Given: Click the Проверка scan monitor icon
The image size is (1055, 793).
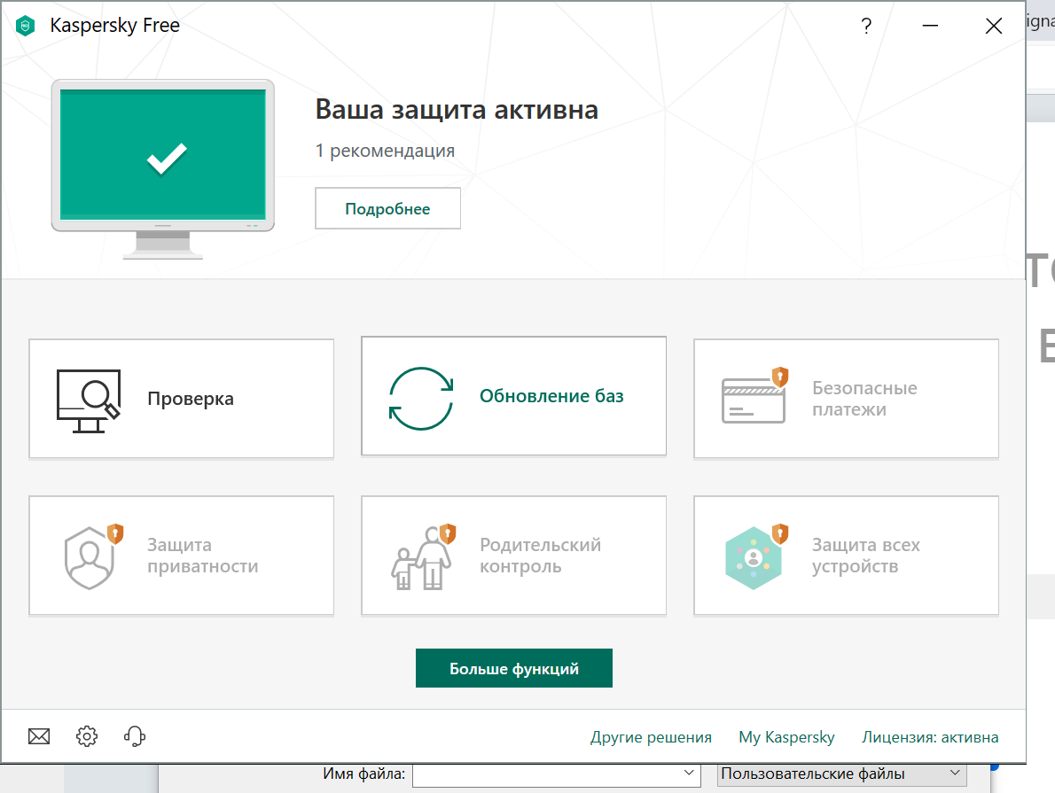Looking at the screenshot, I should (x=89, y=400).
